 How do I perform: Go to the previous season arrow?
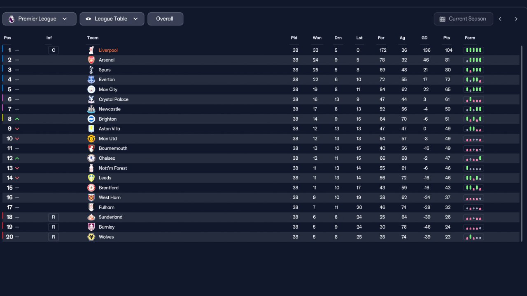pos(500,19)
